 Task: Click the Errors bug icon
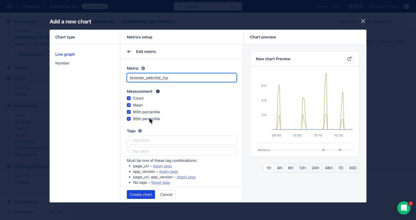coord(9,78)
